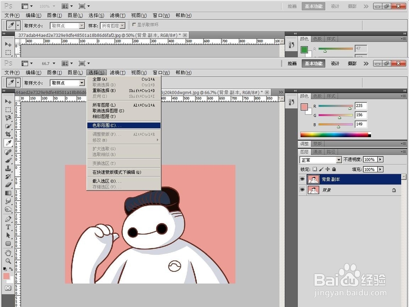Select the Lasso tool in front toolbox

[8, 118]
